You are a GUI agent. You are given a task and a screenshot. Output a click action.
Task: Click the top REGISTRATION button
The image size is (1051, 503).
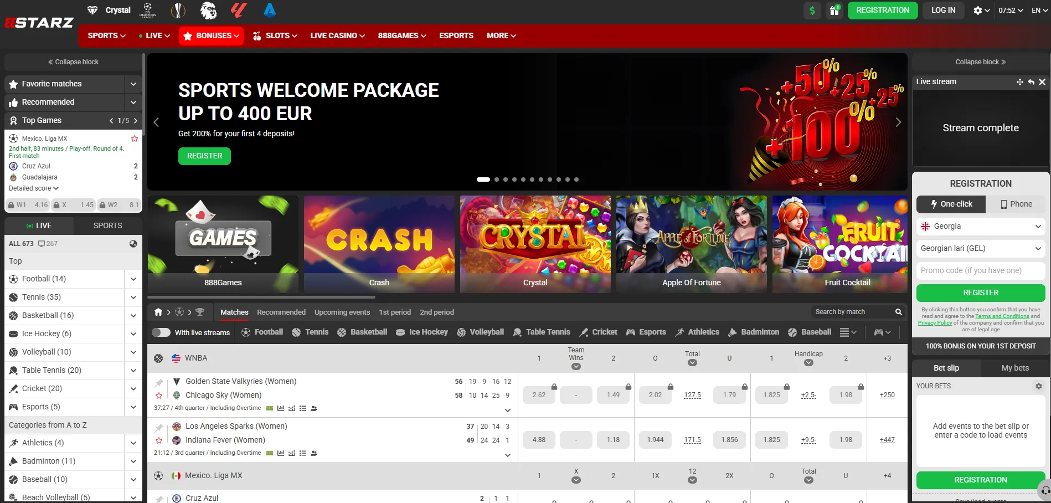[883, 10]
